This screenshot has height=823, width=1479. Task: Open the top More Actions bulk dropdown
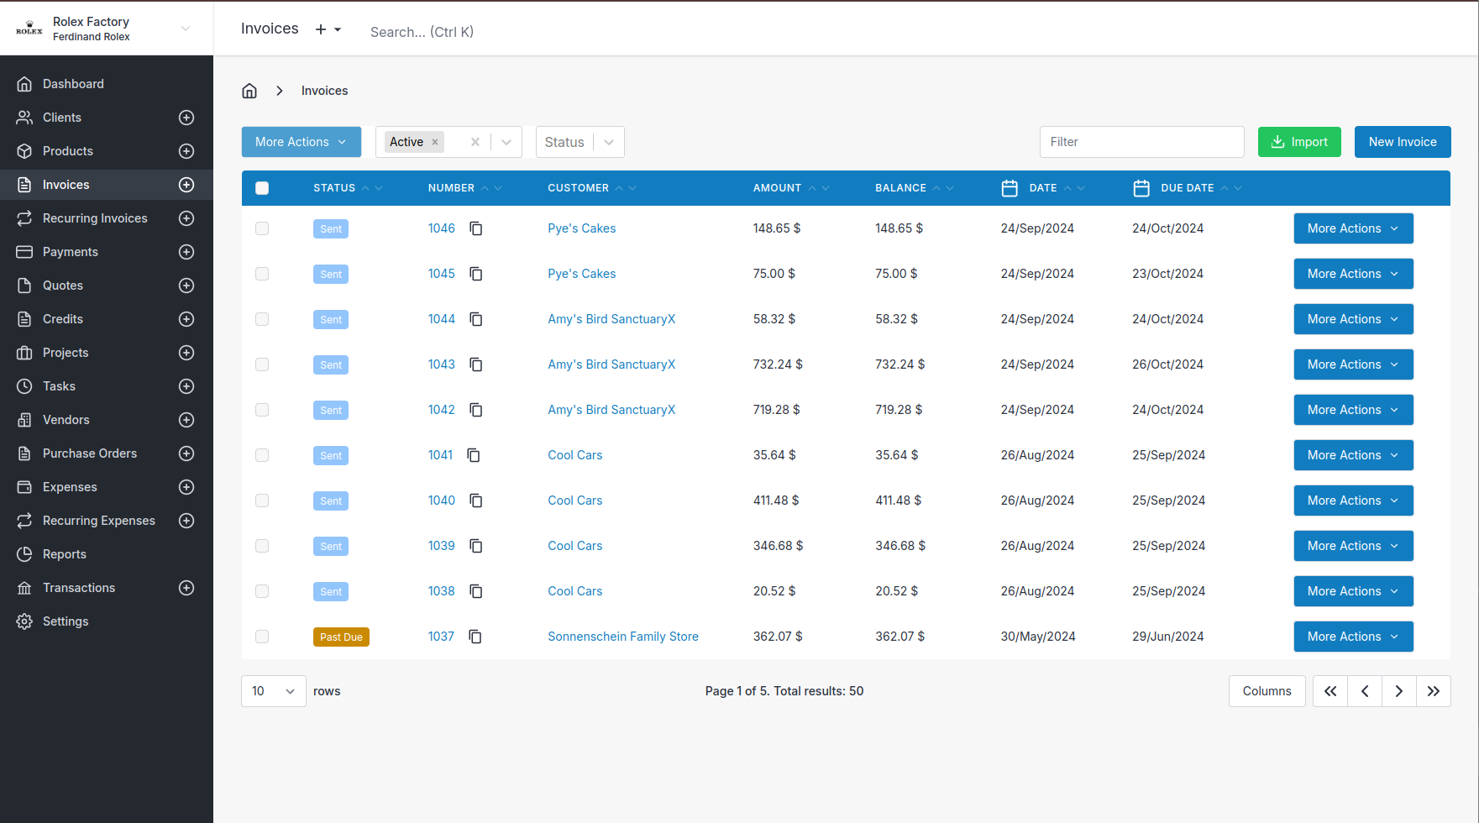pyautogui.click(x=302, y=142)
